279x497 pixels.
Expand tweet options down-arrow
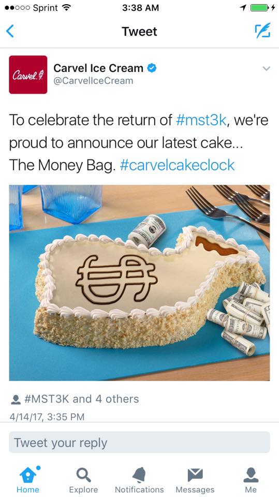point(266,68)
